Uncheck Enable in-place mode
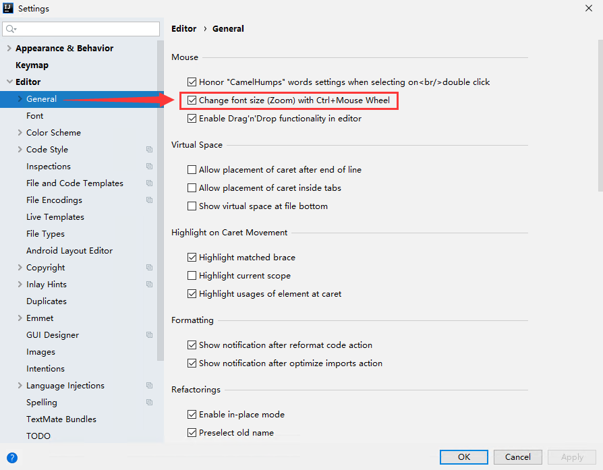603x470 pixels. point(192,414)
